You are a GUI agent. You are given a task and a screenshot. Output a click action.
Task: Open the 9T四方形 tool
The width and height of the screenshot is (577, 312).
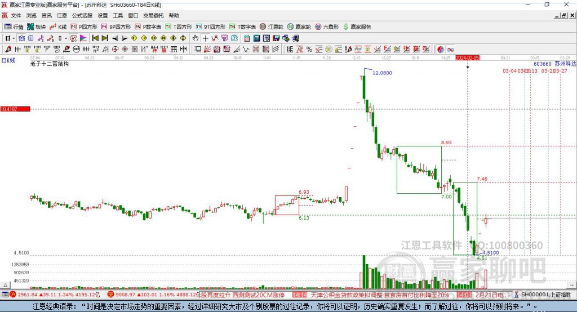211,27
